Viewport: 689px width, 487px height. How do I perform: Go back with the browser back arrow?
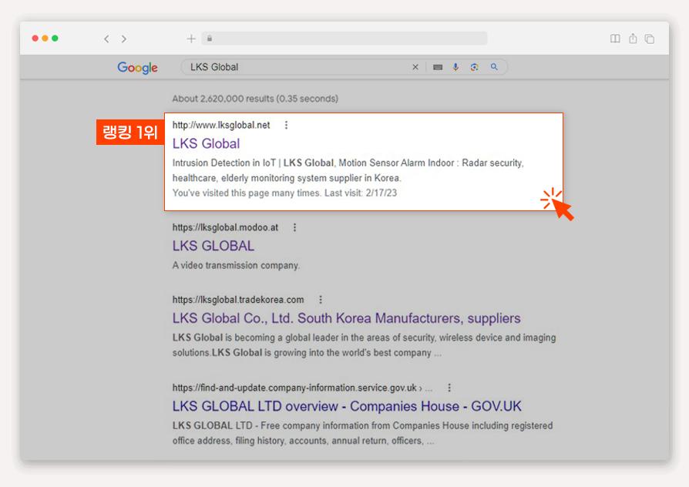pyautogui.click(x=106, y=39)
